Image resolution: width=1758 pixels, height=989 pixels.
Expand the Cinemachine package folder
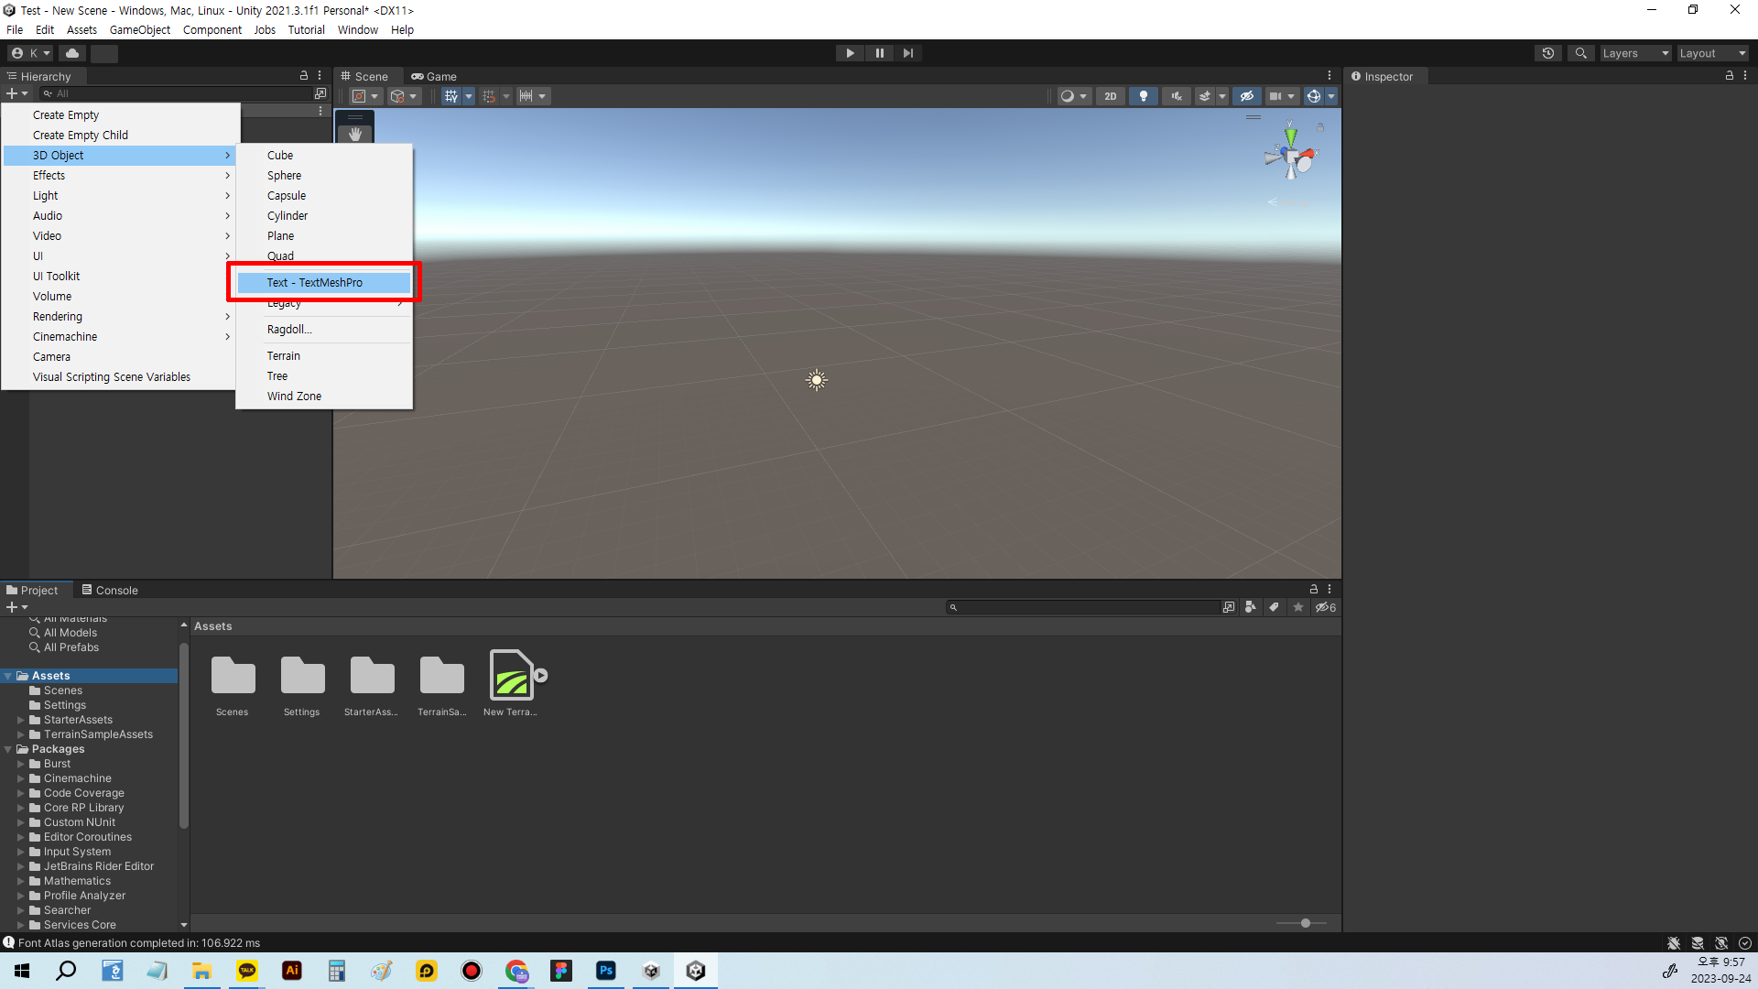click(x=21, y=778)
